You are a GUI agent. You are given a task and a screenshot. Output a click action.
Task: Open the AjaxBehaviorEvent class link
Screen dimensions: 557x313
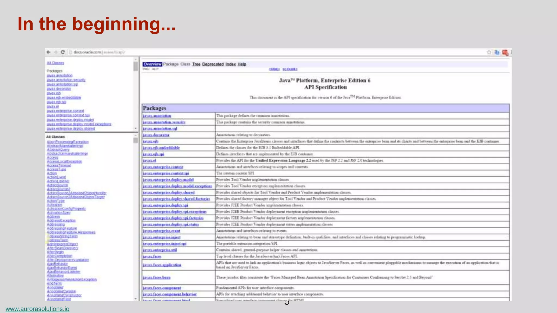62,268
